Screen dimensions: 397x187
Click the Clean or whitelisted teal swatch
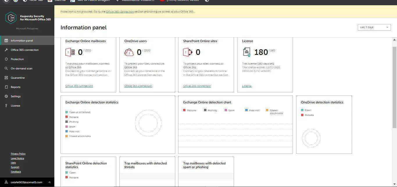(67, 112)
